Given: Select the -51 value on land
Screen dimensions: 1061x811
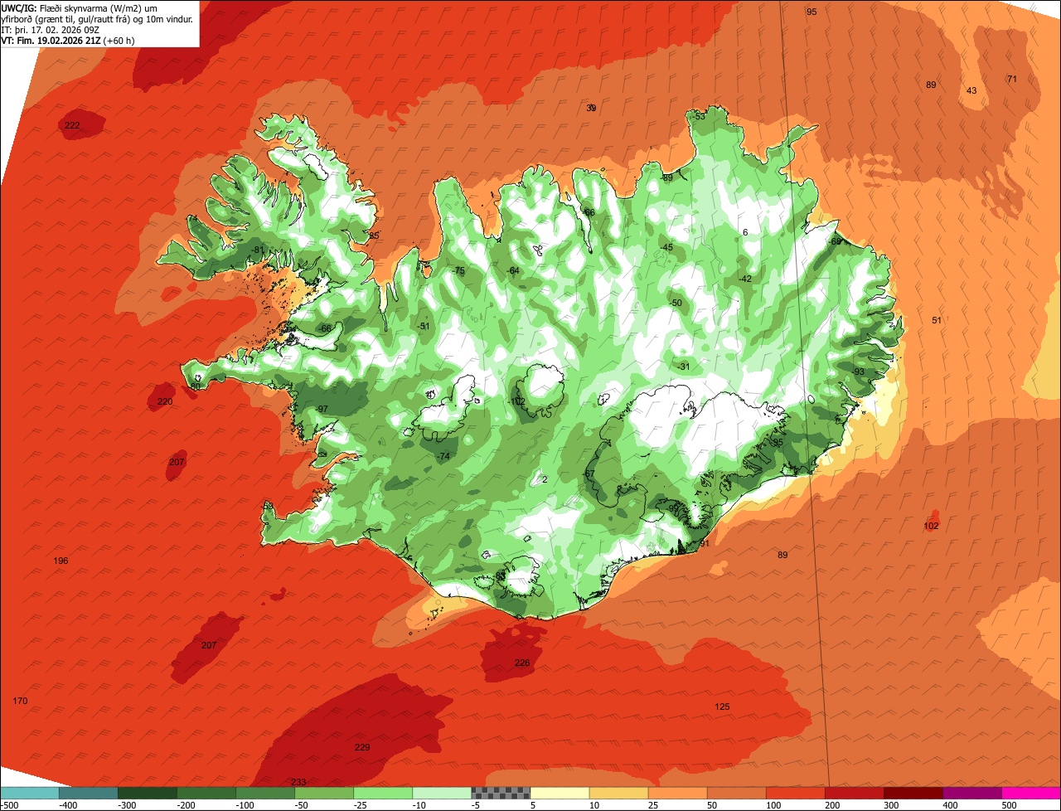Looking at the screenshot, I should point(424,326).
